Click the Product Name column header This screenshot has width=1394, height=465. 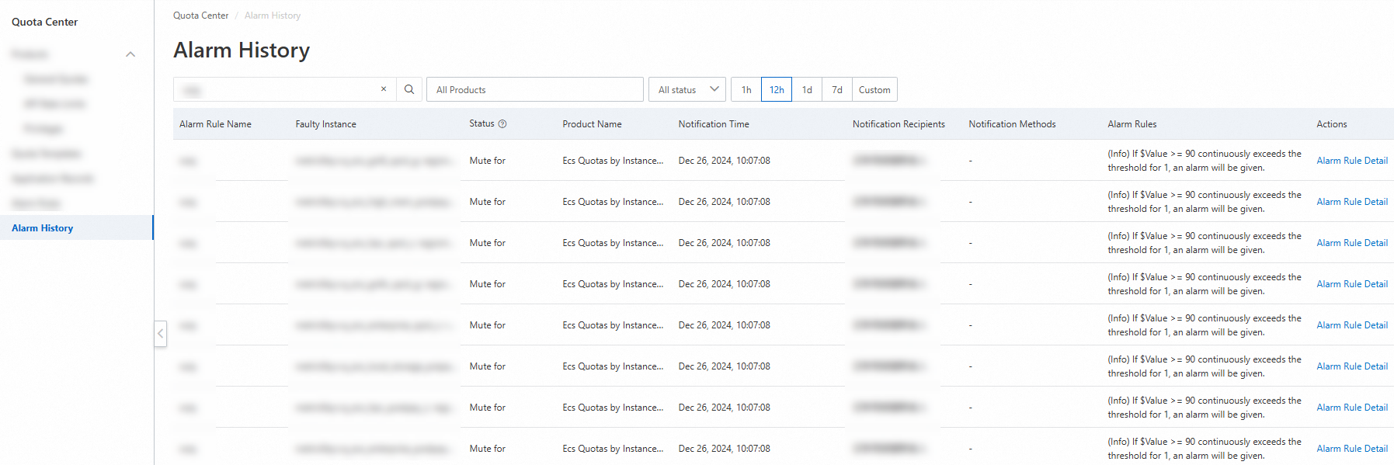tap(592, 124)
